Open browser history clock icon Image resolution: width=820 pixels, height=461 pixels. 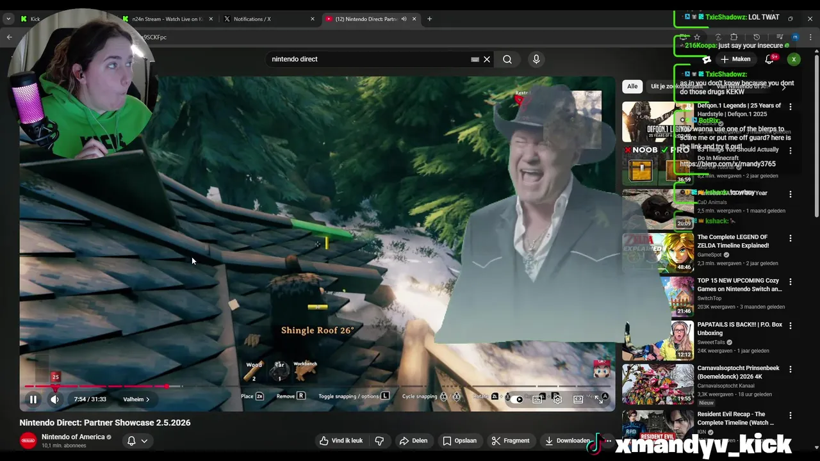757,37
